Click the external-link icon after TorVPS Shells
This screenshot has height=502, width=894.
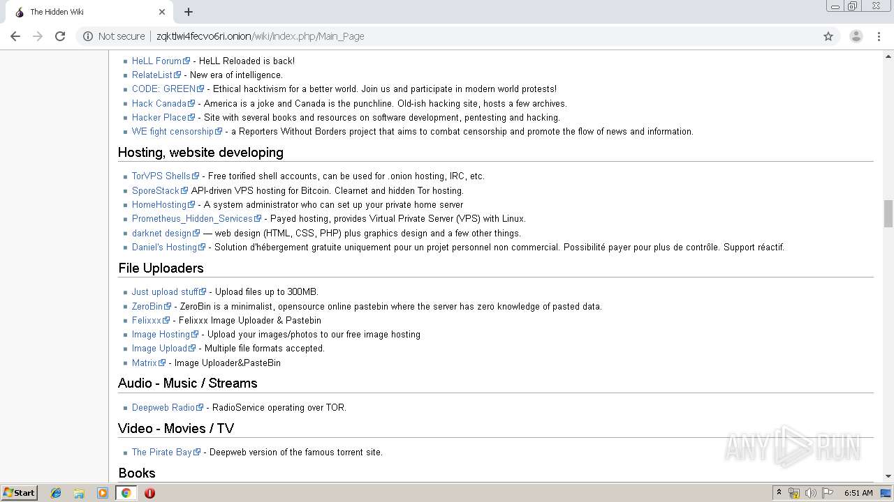point(196,176)
